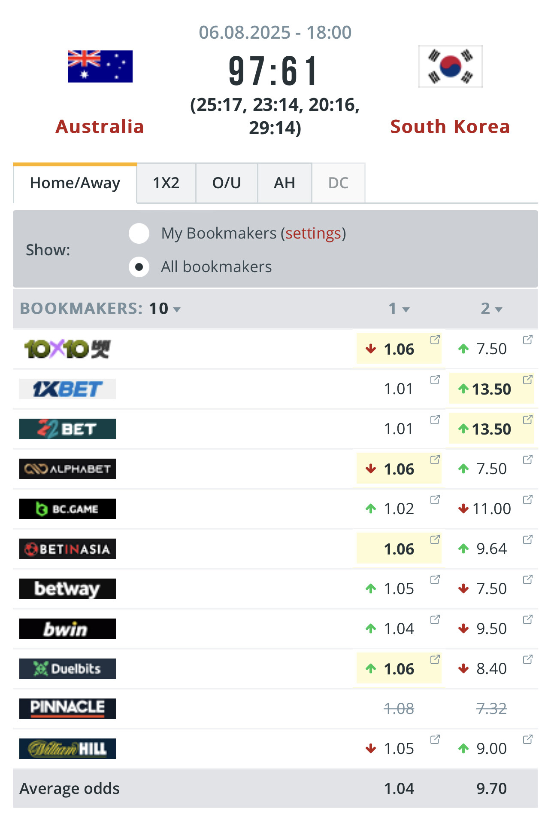The image size is (551, 824).
Task: Click external link icon beside Duelbits 8.40 odds
Action: pos(527,659)
